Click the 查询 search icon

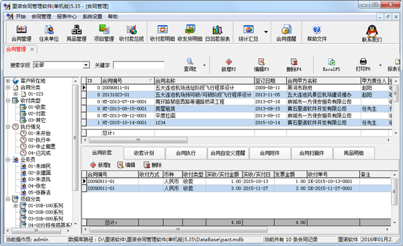[x=190, y=64]
